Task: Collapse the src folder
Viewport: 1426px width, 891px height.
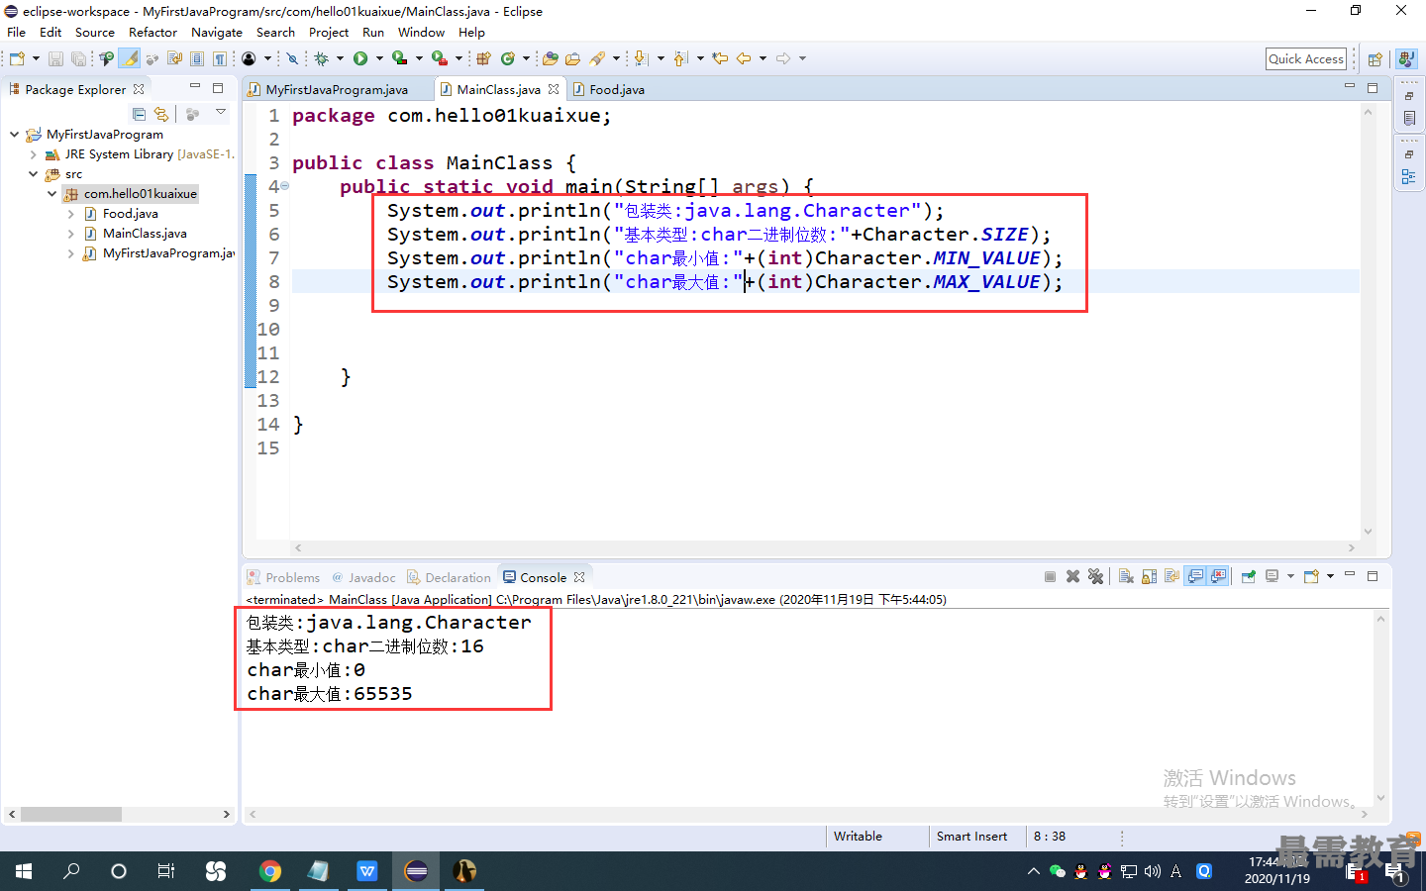Action: (x=33, y=174)
